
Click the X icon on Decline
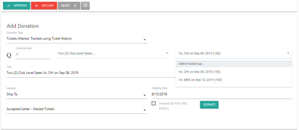[36, 6]
